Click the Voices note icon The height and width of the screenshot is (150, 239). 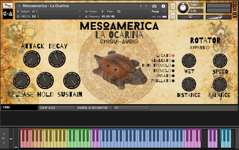point(86,12)
